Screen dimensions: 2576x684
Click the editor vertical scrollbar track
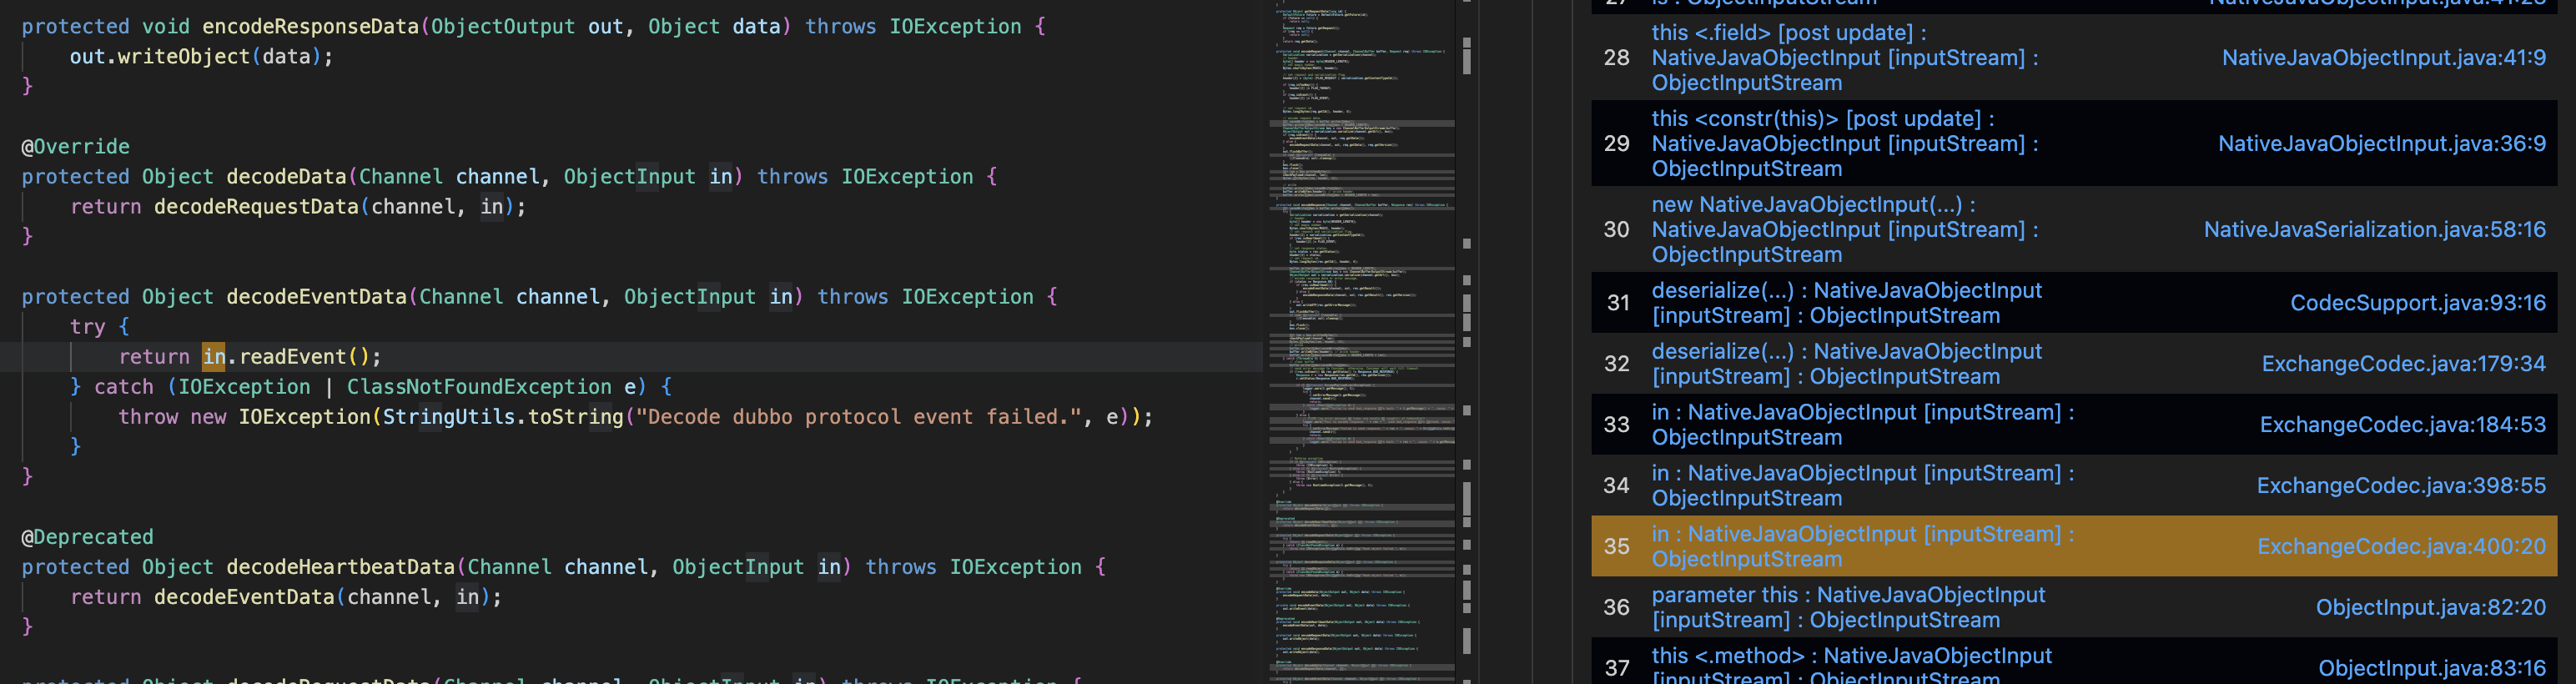(1467, 342)
